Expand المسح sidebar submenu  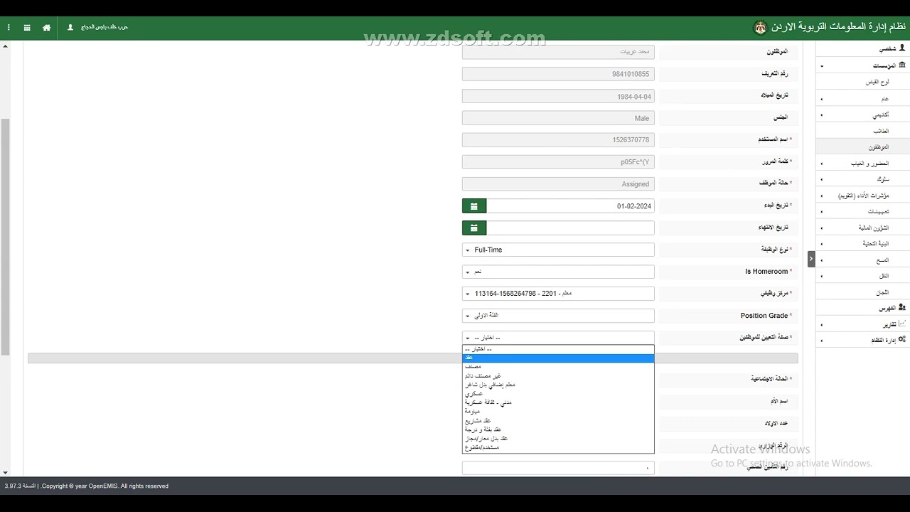pyautogui.click(x=863, y=260)
